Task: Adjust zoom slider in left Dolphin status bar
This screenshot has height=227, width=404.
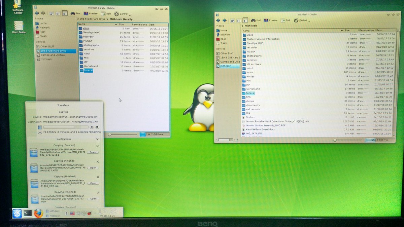Action: (123, 135)
